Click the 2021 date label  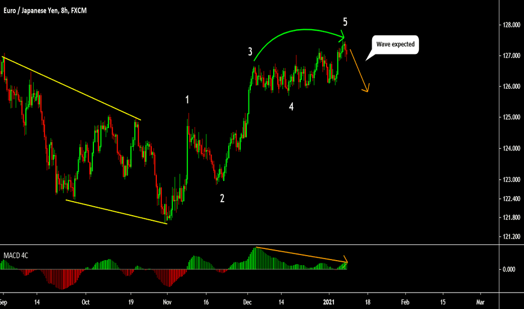[329, 302]
